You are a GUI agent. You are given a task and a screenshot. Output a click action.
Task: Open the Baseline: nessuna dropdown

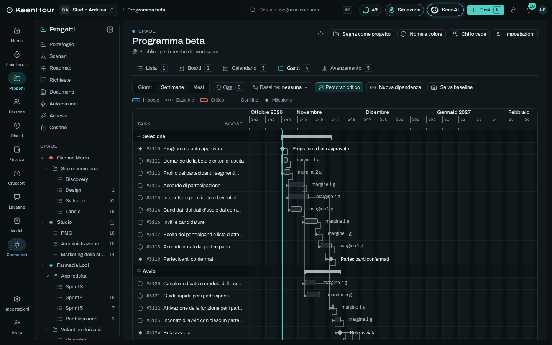(281, 87)
